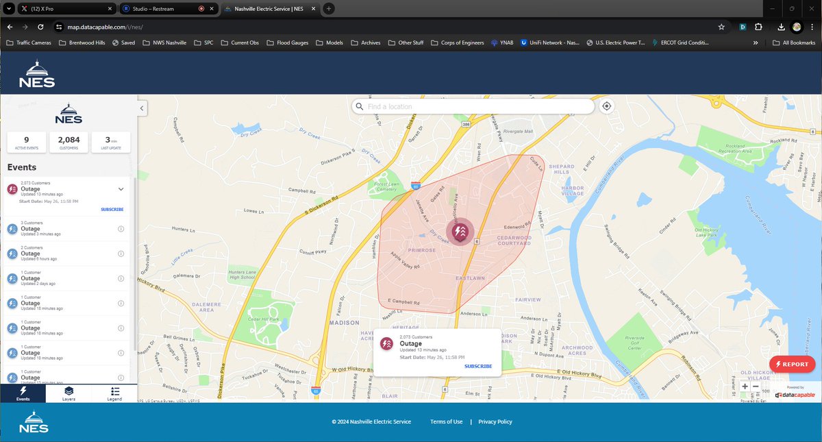Click the magnifier icon in the location search box
This screenshot has height=442, width=822.
pyautogui.click(x=359, y=106)
